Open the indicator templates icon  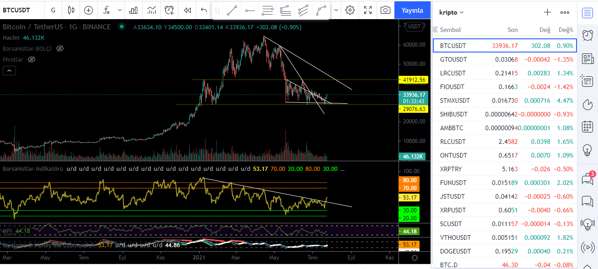[151, 10]
